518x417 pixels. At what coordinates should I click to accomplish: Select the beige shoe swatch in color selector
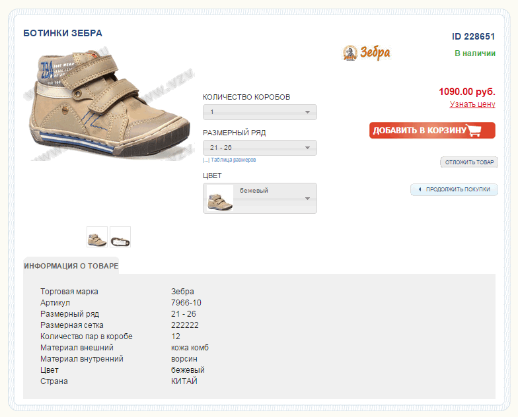(x=219, y=199)
